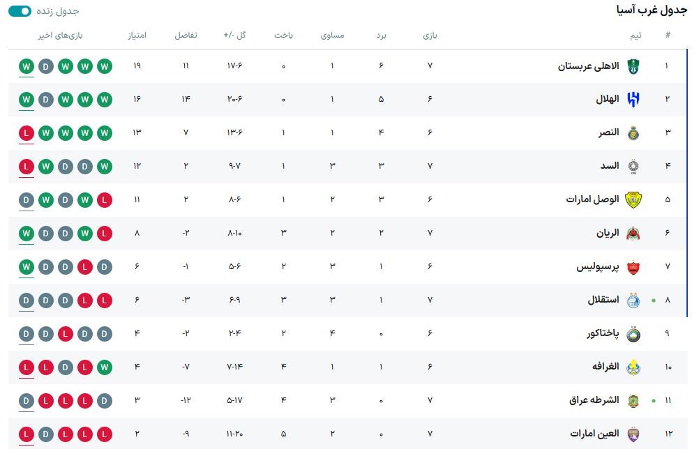Viewport: 699px width, 449px height.
Task: Click the الهلال club crest icon
Action: [633, 99]
